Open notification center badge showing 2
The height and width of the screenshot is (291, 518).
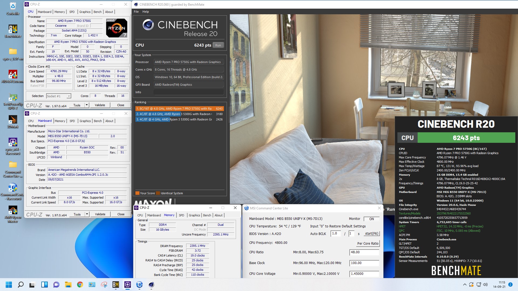point(510,285)
